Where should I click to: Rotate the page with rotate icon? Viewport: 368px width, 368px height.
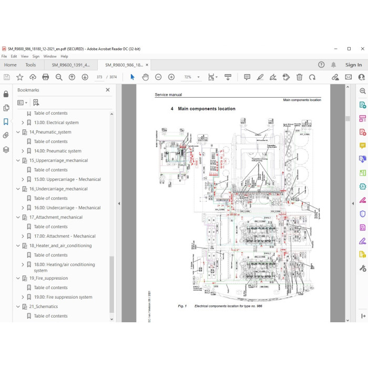tap(312, 77)
